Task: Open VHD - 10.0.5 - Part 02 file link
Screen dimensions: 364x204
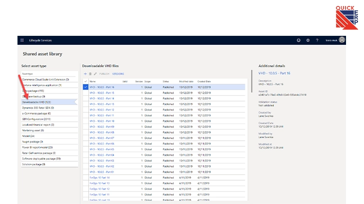Action: pyautogui.click(x=102, y=166)
